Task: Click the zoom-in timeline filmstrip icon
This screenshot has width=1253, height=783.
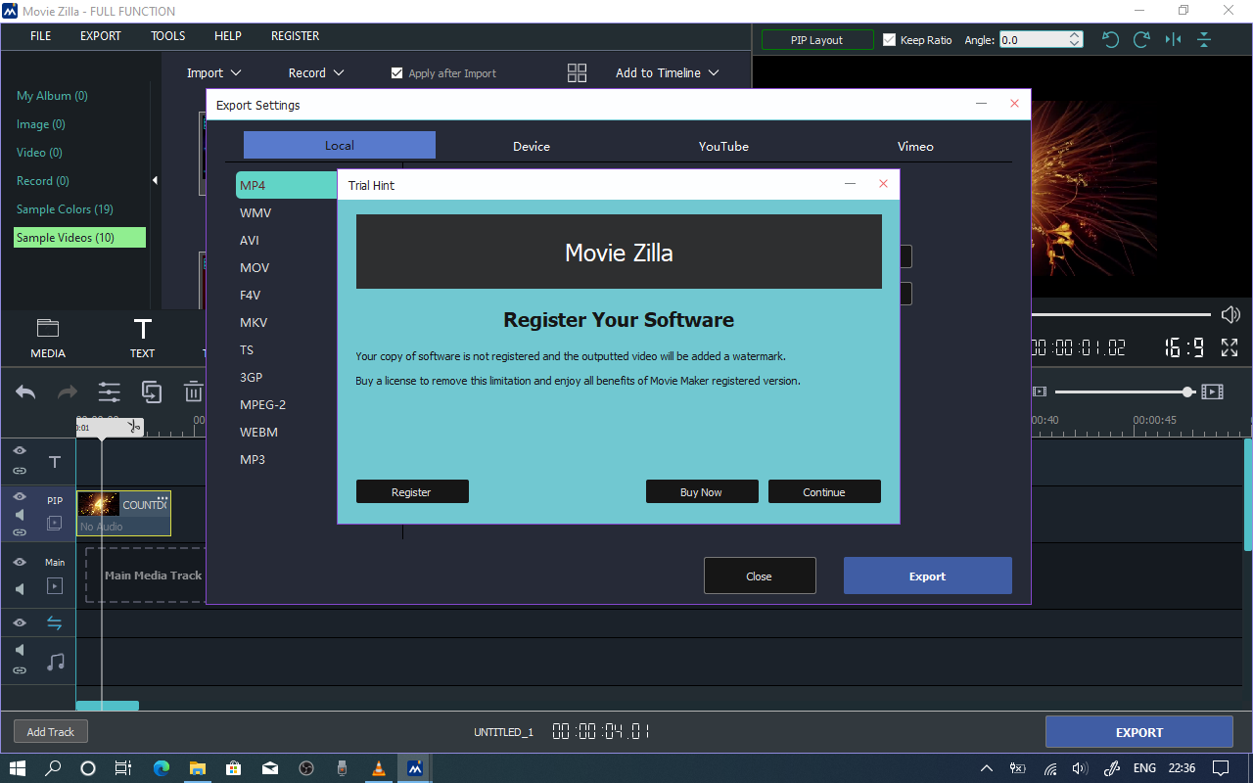Action: pyautogui.click(x=1213, y=391)
